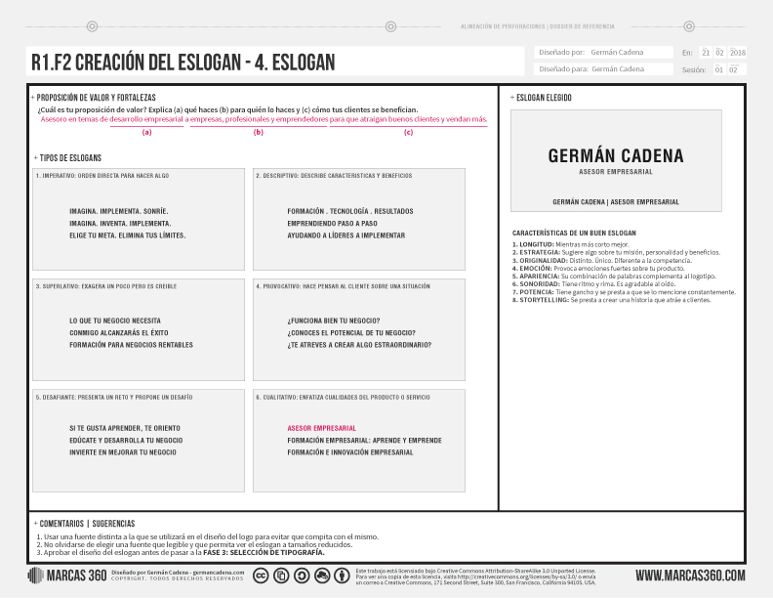
Task: Click the '4. Provocativo' box header
Action: tap(343, 286)
